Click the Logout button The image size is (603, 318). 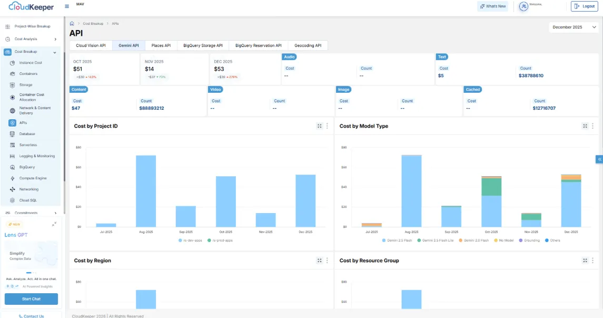point(585,6)
